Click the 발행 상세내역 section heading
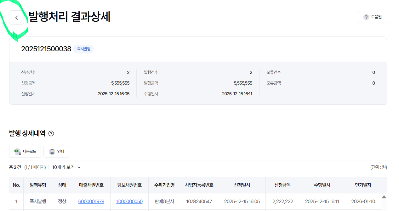 coord(27,134)
